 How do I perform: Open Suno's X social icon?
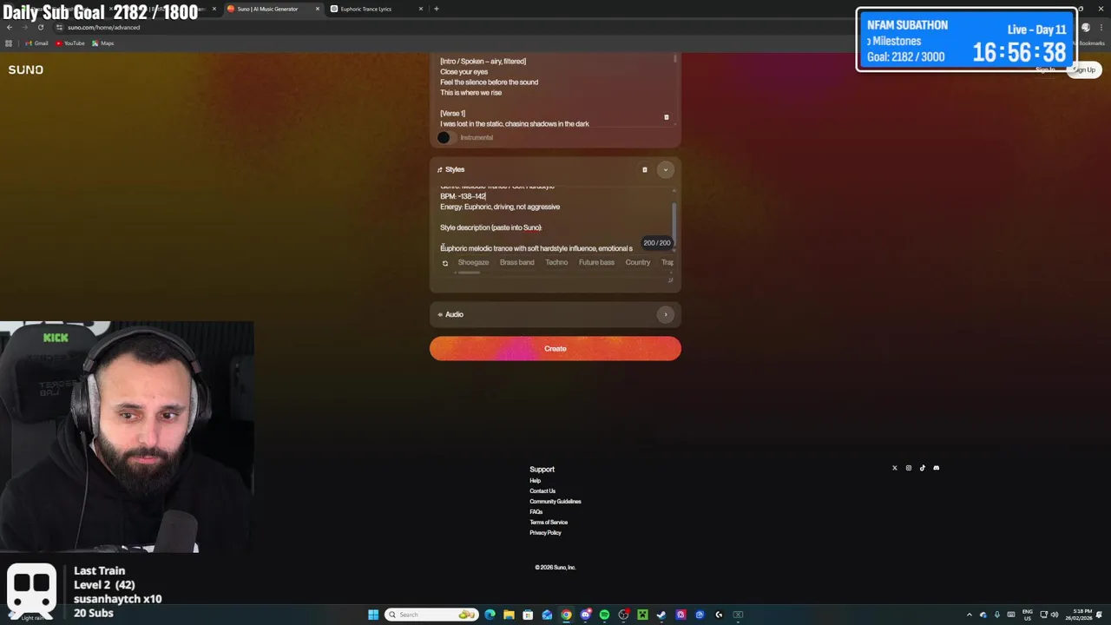(x=895, y=468)
